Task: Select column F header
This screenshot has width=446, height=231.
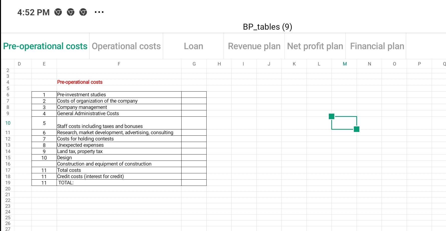Action: coord(119,64)
